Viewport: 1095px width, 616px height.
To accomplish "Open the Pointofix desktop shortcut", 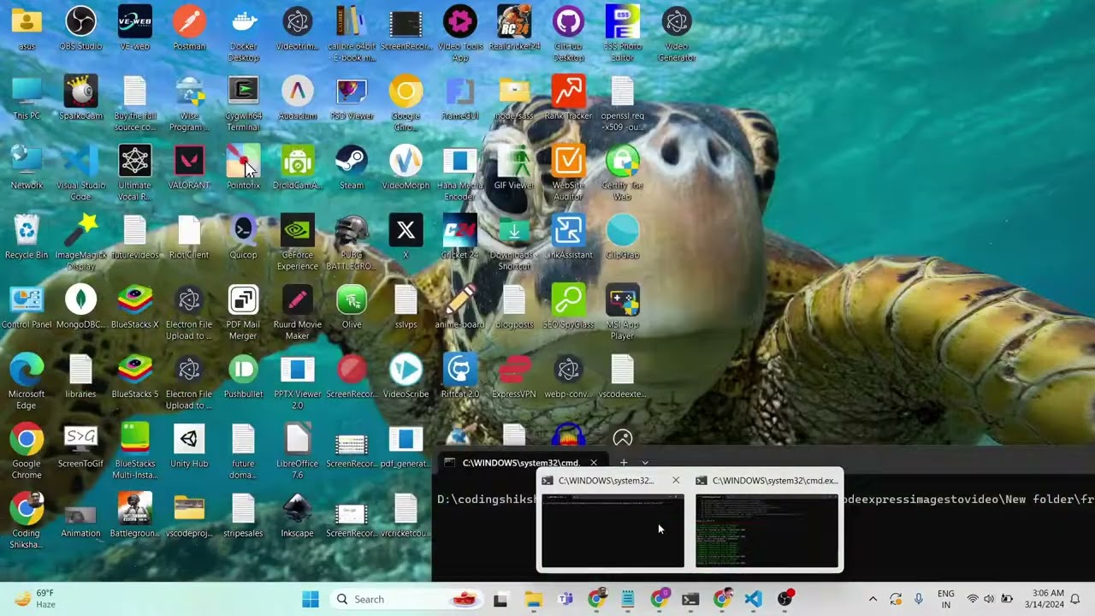I will click(x=243, y=167).
